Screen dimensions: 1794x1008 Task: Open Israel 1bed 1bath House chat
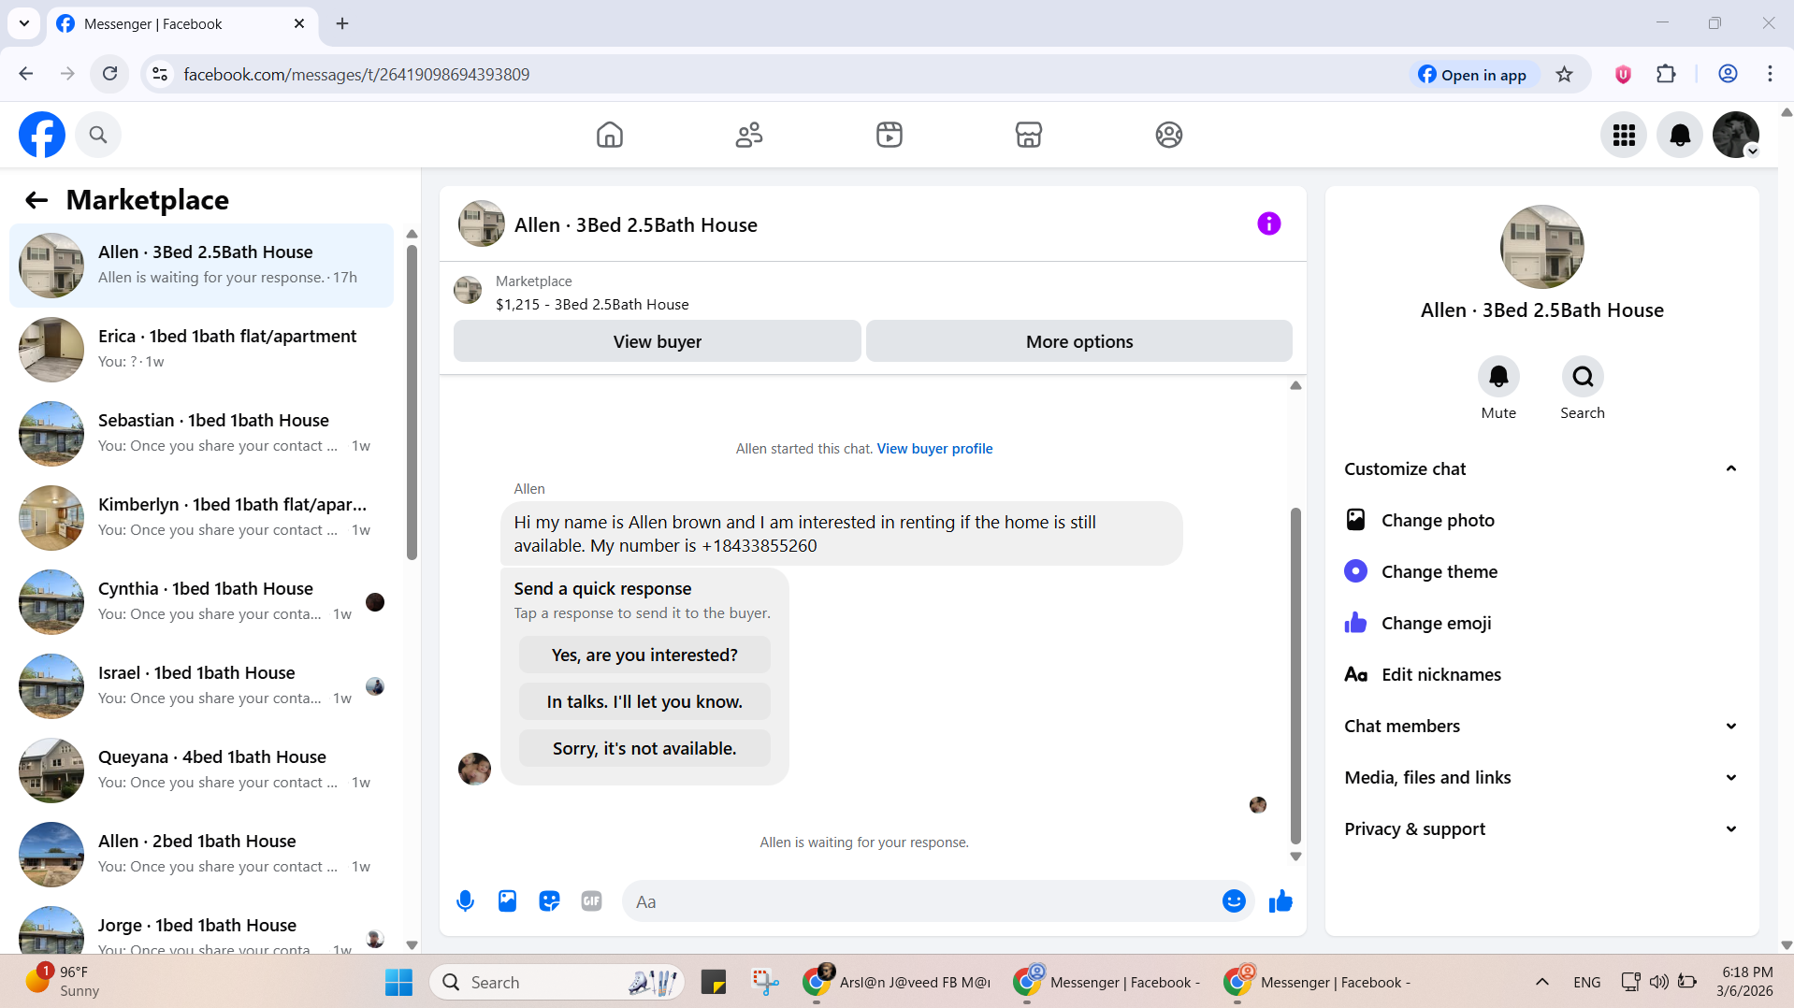(201, 685)
